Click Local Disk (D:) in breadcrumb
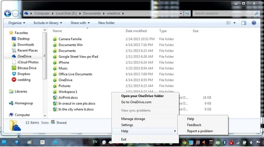The height and width of the screenshot is (147, 264). [66, 14]
